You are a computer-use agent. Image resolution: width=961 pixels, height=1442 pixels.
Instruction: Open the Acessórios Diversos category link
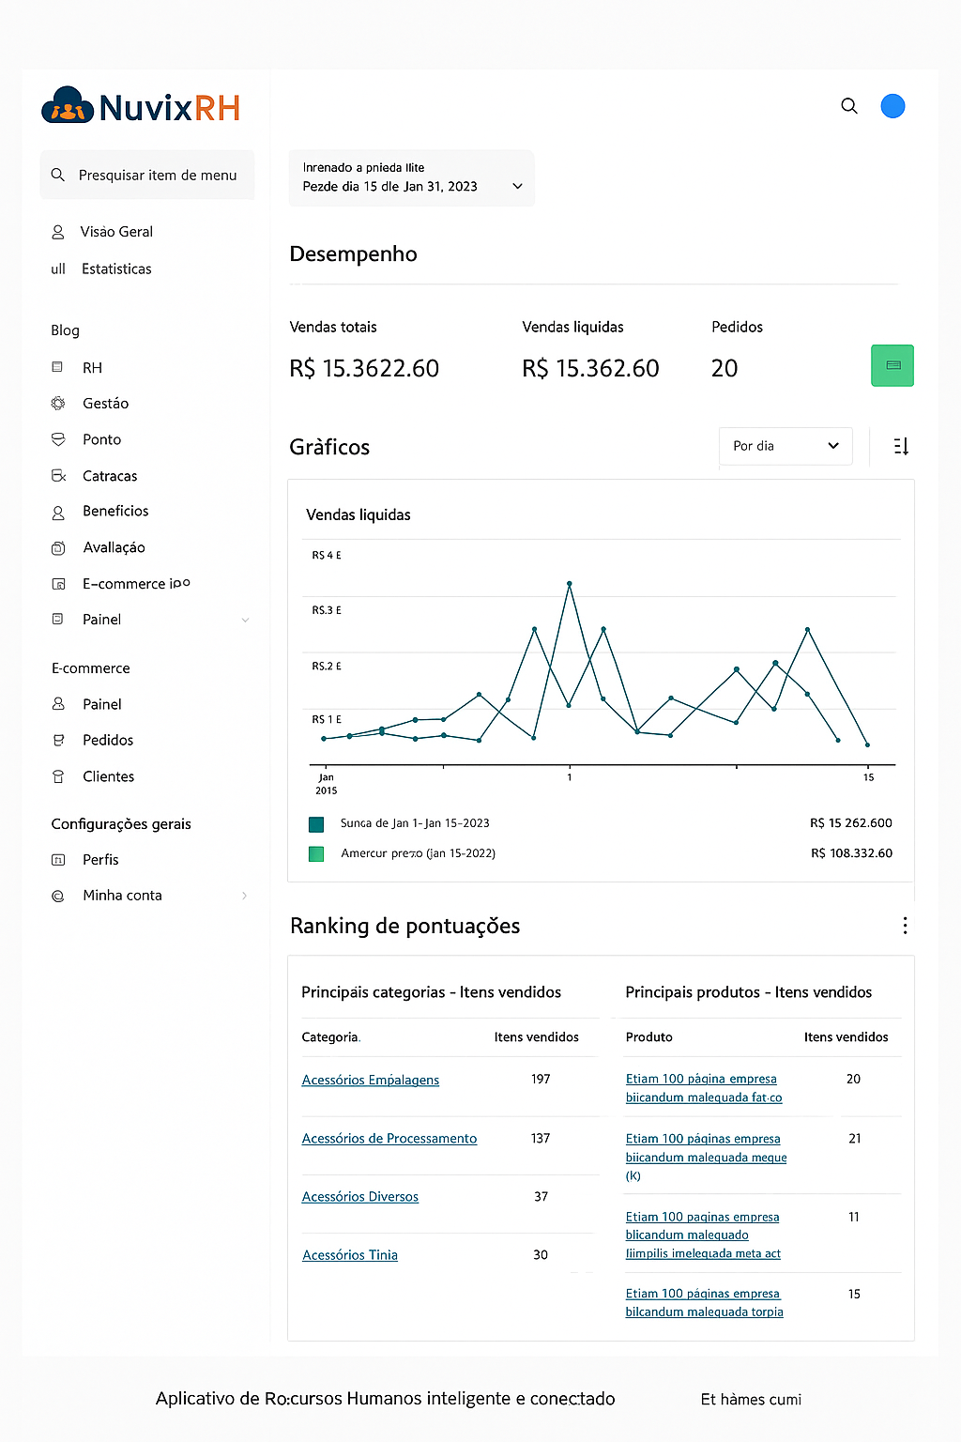360,1197
